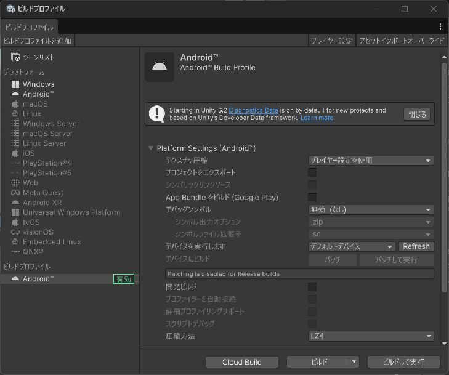Open the Build button dropdown arrow
The width and height of the screenshot is (449, 375).
(354, 362)
